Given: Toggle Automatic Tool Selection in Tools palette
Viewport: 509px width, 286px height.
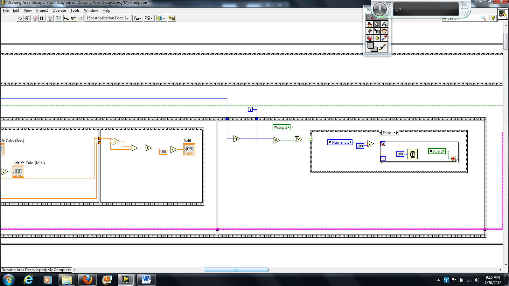Looking at the screenshot, I should click(x=371, y=17).
